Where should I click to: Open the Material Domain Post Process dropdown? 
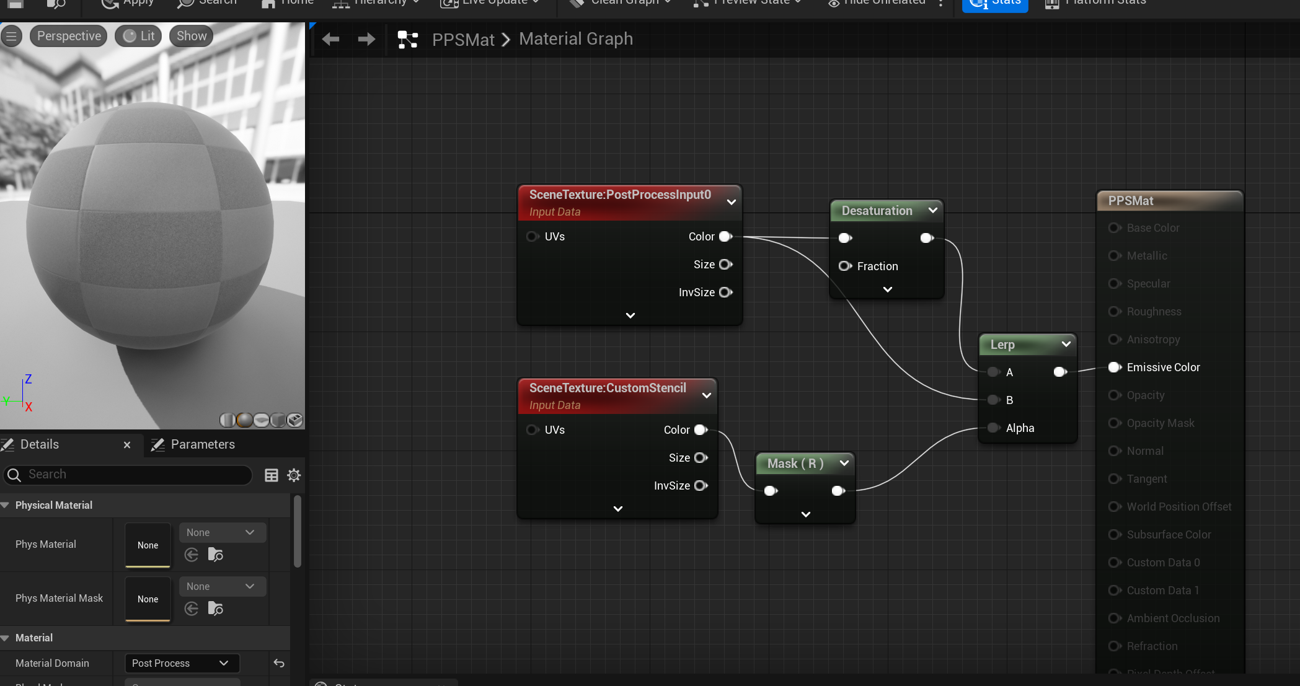pos(180,663)
